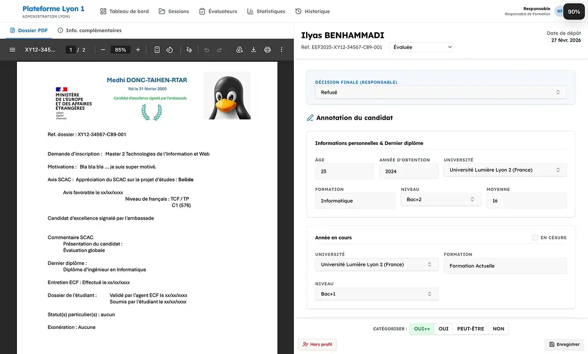This screenshot has height=354, width=588.
Task: Open PDF viewer more actions menu
Action: tap(282, 50)
